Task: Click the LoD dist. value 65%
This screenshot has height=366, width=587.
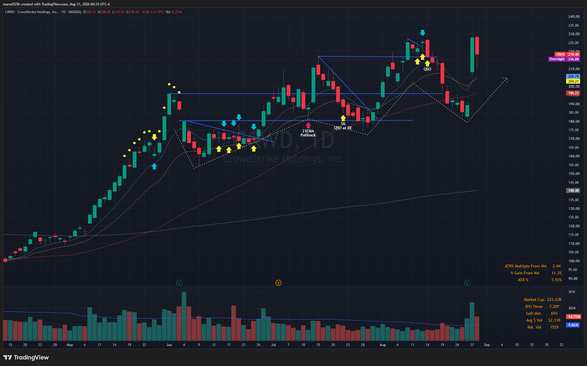Action: (554, 314)
